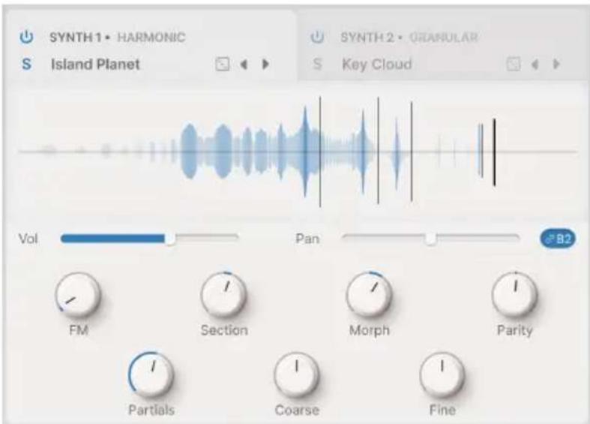Click the Vol label
Image resolution: width=590 pixels, height=424 pixels.
[x=28, y=239]
